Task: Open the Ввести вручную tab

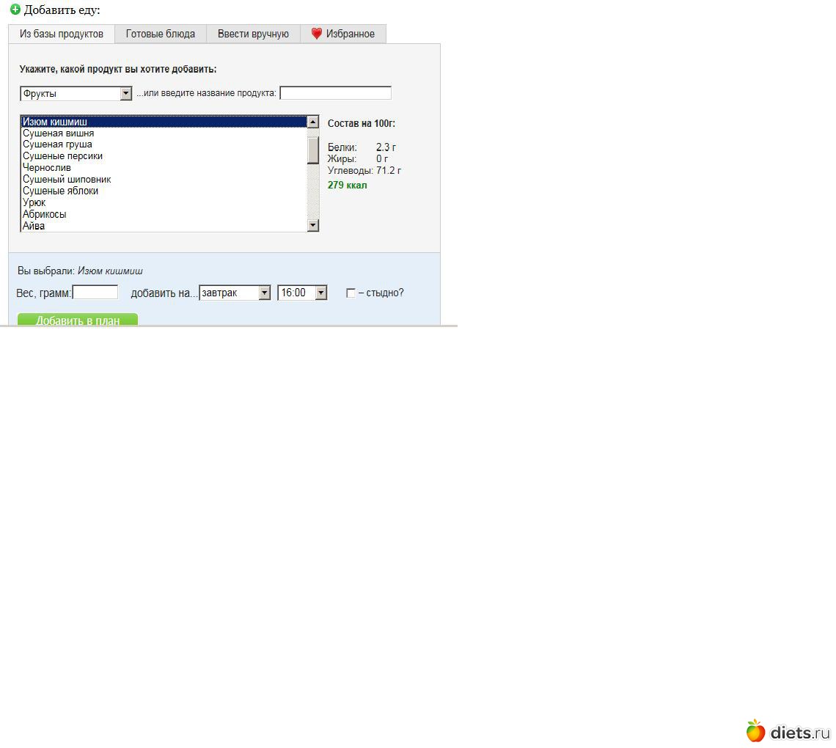Action: 253,34
